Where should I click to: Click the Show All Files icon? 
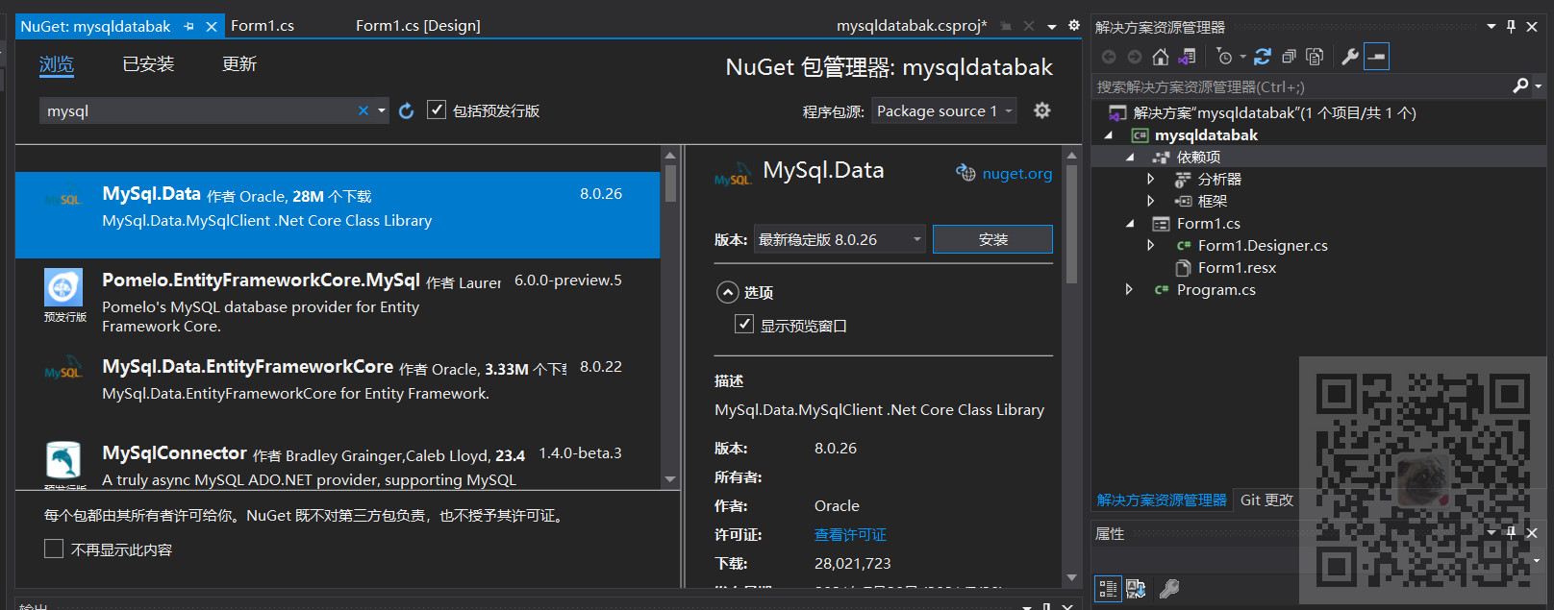[1315, 57]
